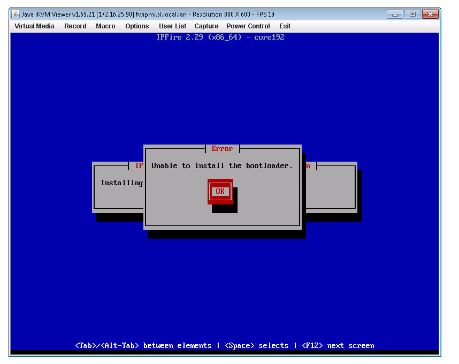Close the Java iKVM Viewer window

click(x=430, y=14)
